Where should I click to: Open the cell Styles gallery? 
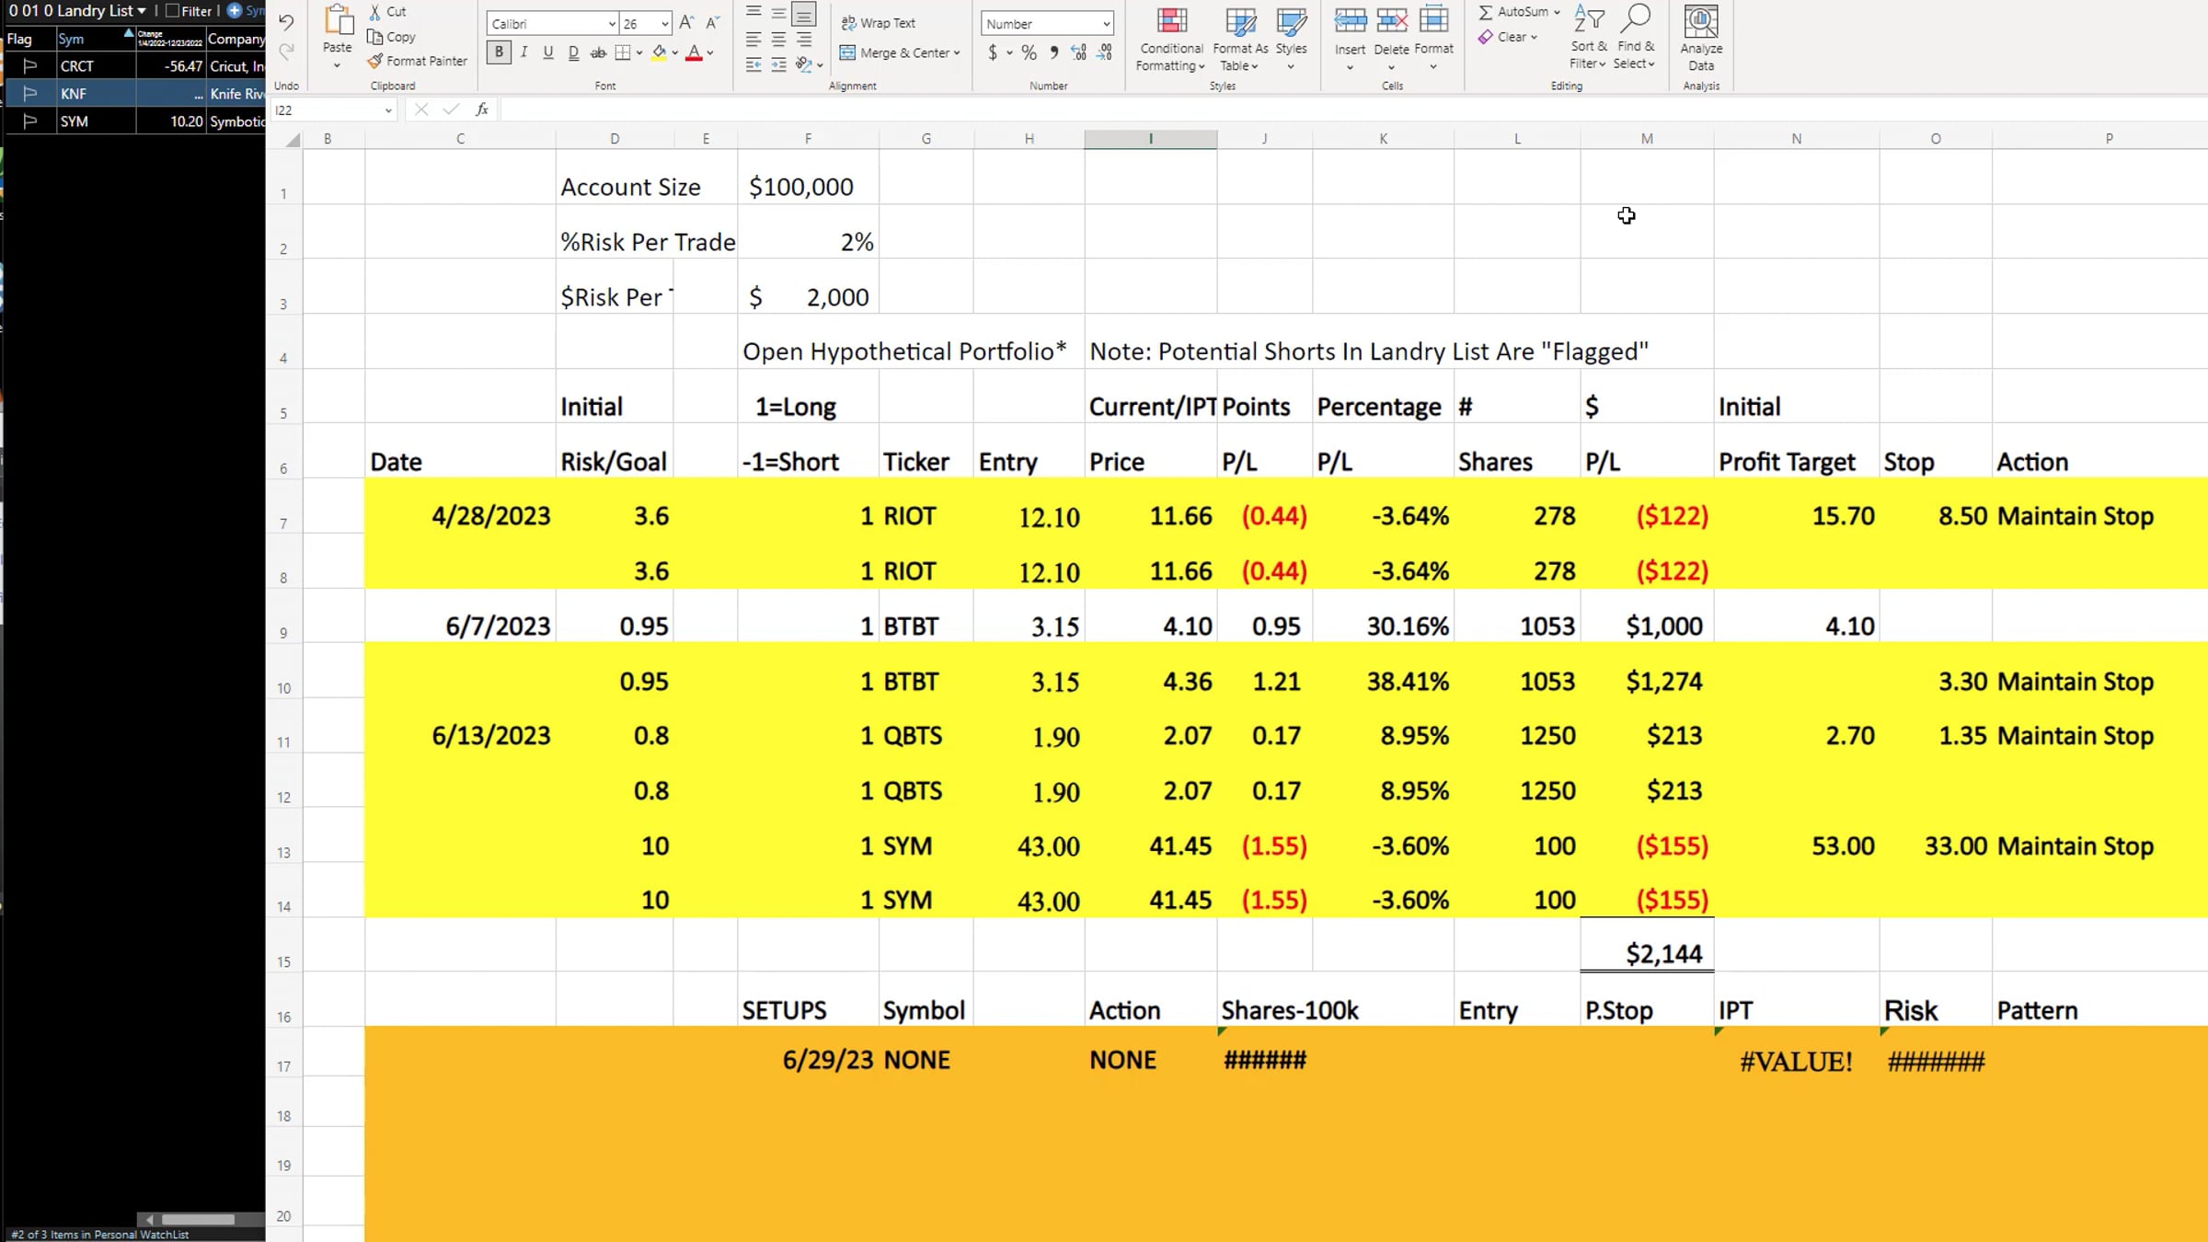click(x=1291, y=39)
